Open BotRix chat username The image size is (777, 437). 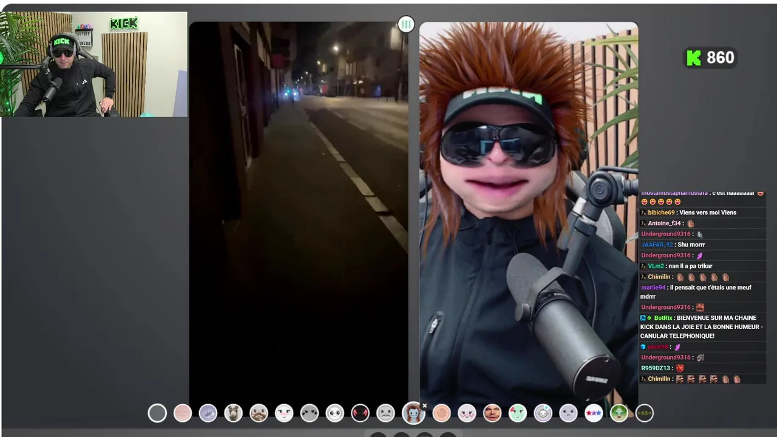(x=663, y=318)
